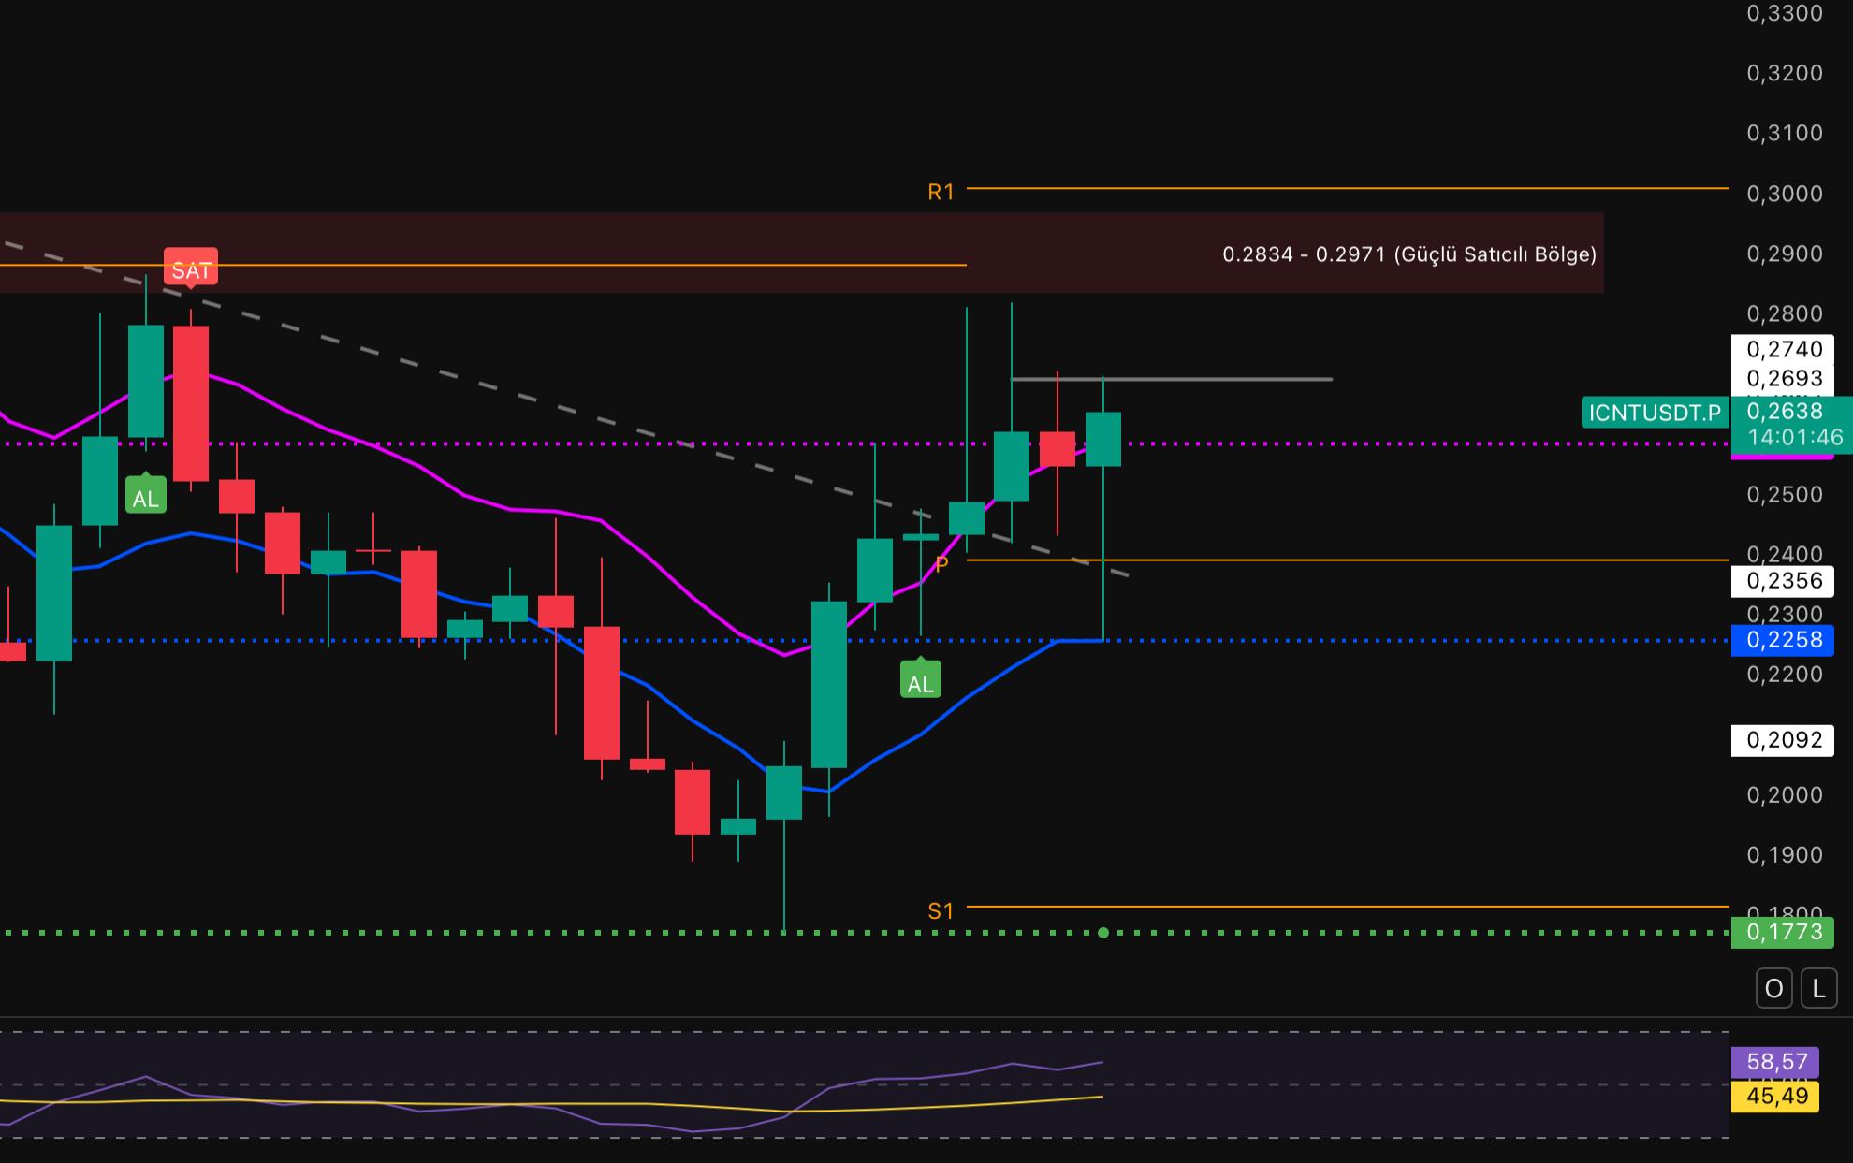This screenshot has width=1853, height=1163.
Task: Select the R1 pivot label
Action: (x=941, y=192)
